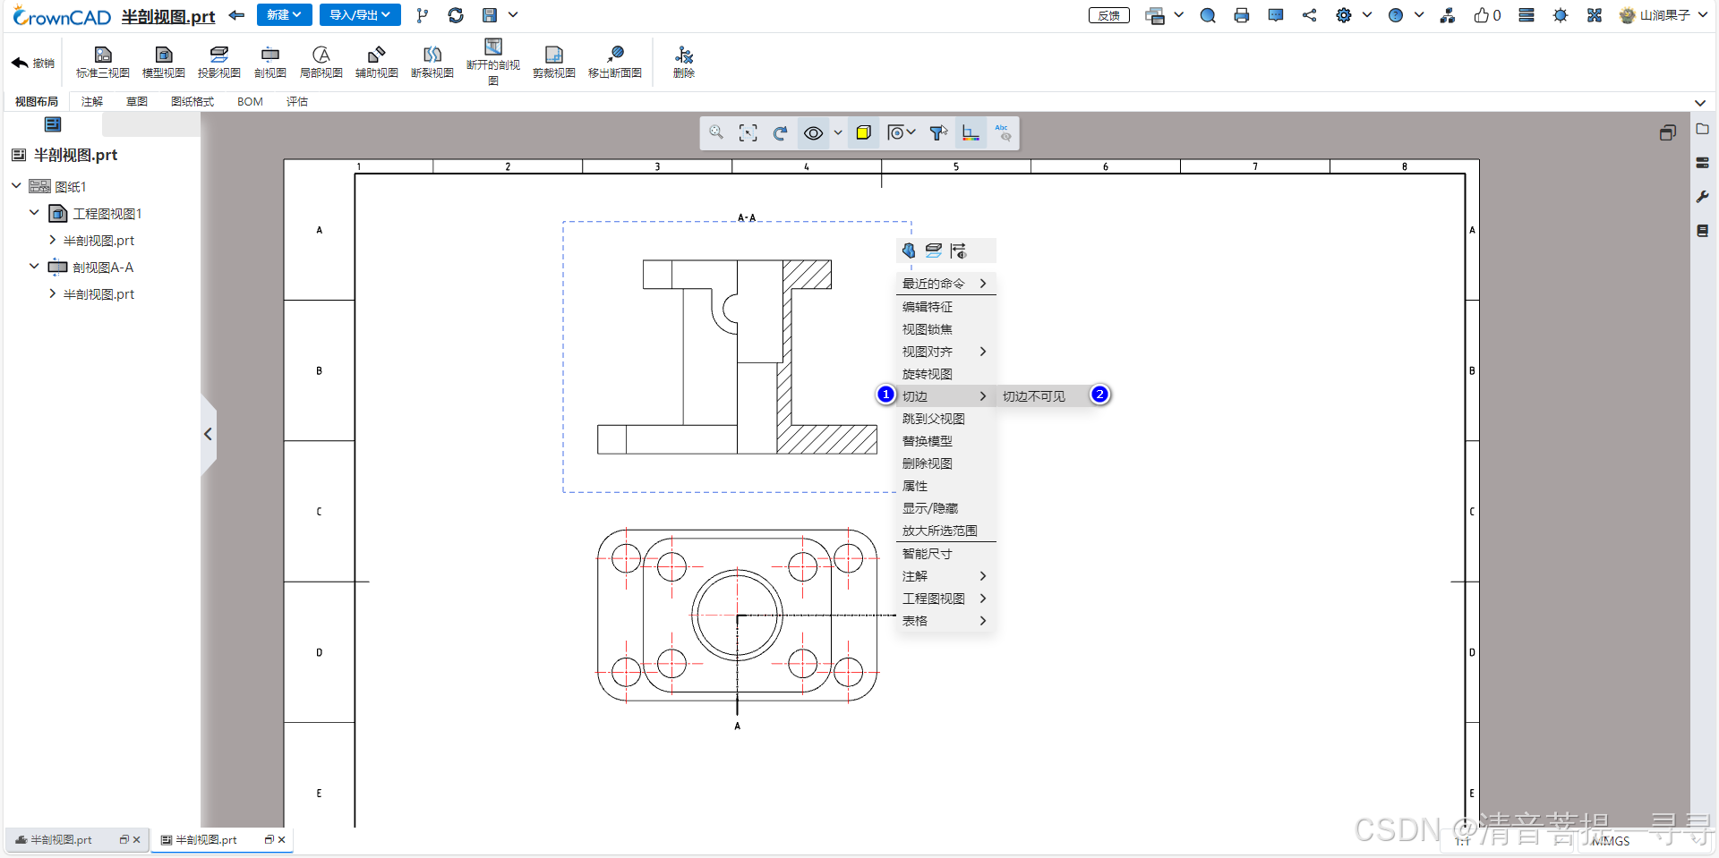Toggle the brightness theme sun icon

click(1561, 15)
